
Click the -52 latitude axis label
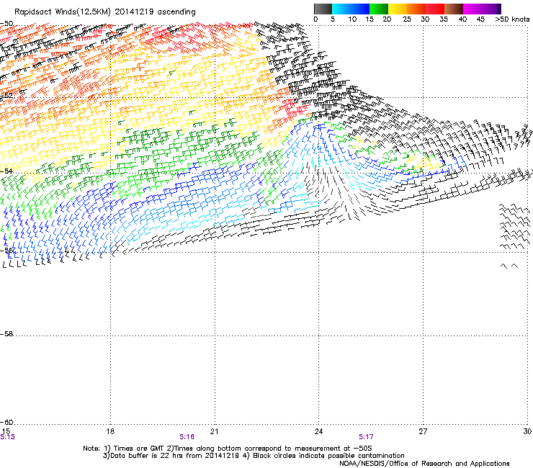6,96
